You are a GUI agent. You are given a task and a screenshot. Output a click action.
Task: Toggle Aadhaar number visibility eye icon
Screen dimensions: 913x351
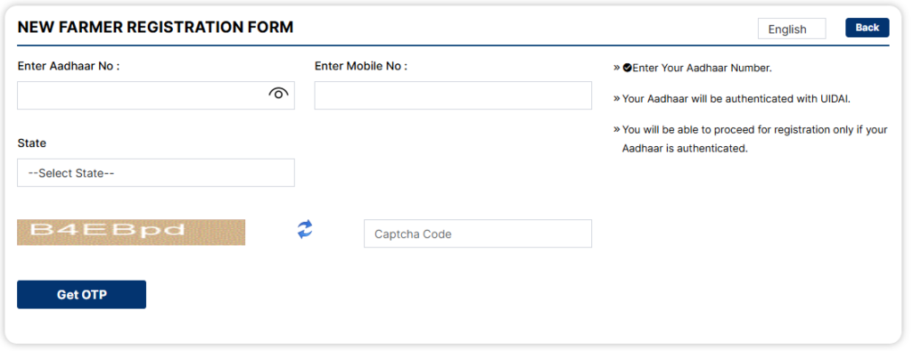point(279,94)
